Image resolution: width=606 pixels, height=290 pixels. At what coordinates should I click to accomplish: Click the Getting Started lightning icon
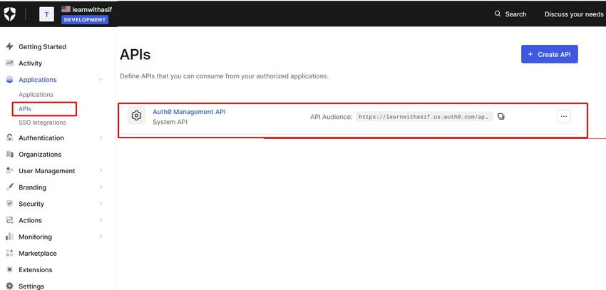point(10,46)
